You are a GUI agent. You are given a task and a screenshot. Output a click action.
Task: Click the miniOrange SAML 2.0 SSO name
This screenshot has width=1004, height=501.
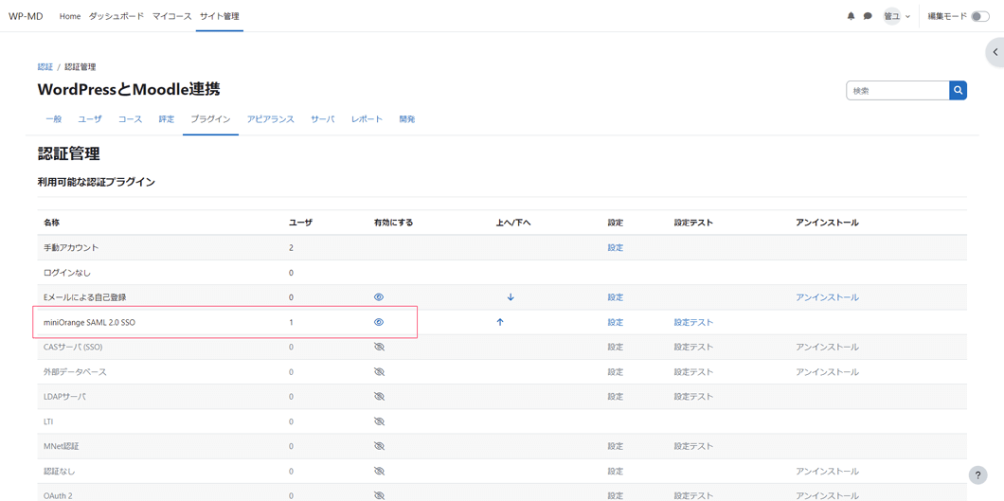[89, 322]
